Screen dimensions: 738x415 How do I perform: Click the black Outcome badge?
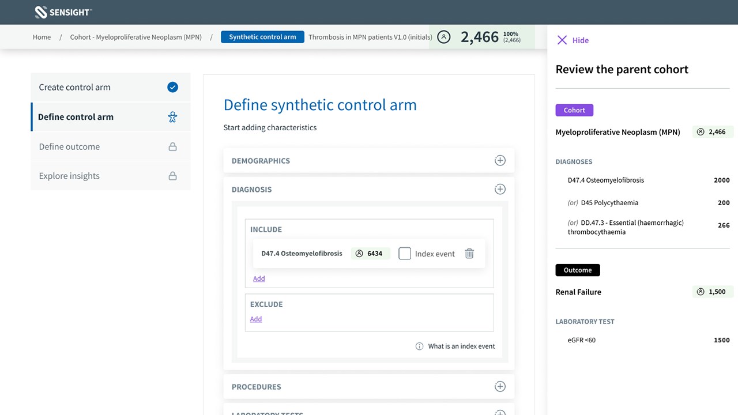578,270
